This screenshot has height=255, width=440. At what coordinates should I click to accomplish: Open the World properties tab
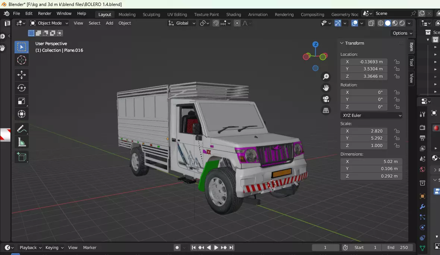tap(422, 169)
